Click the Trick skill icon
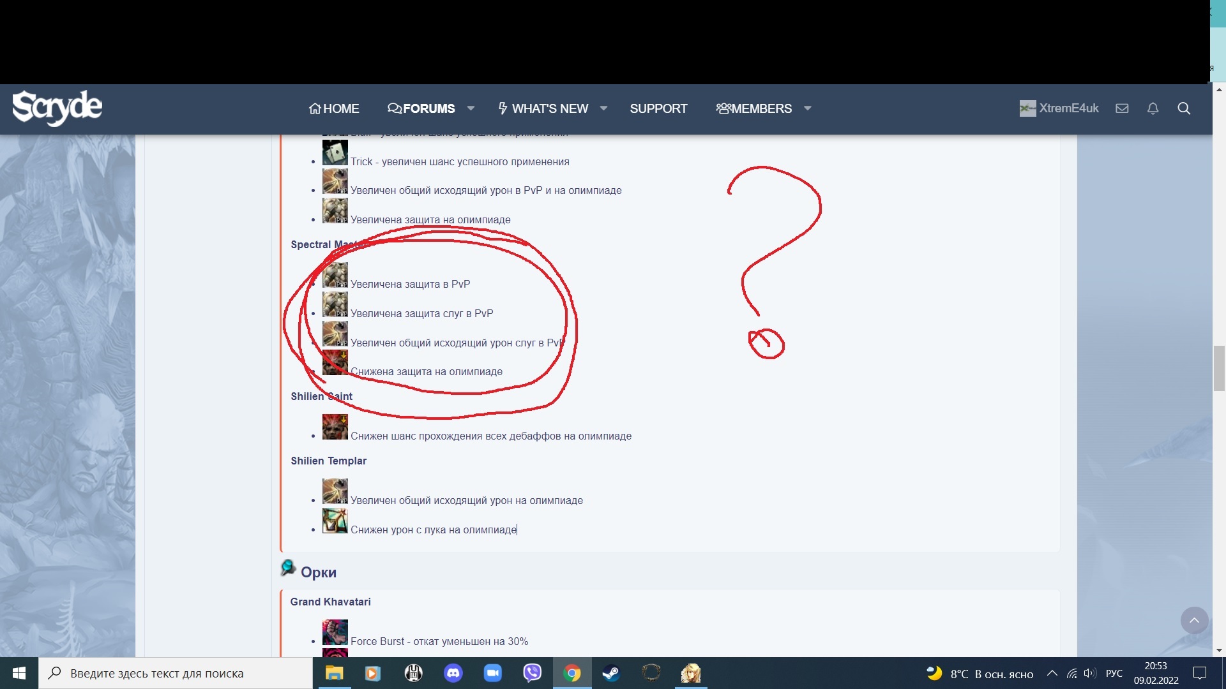 [x=335, y=153]
